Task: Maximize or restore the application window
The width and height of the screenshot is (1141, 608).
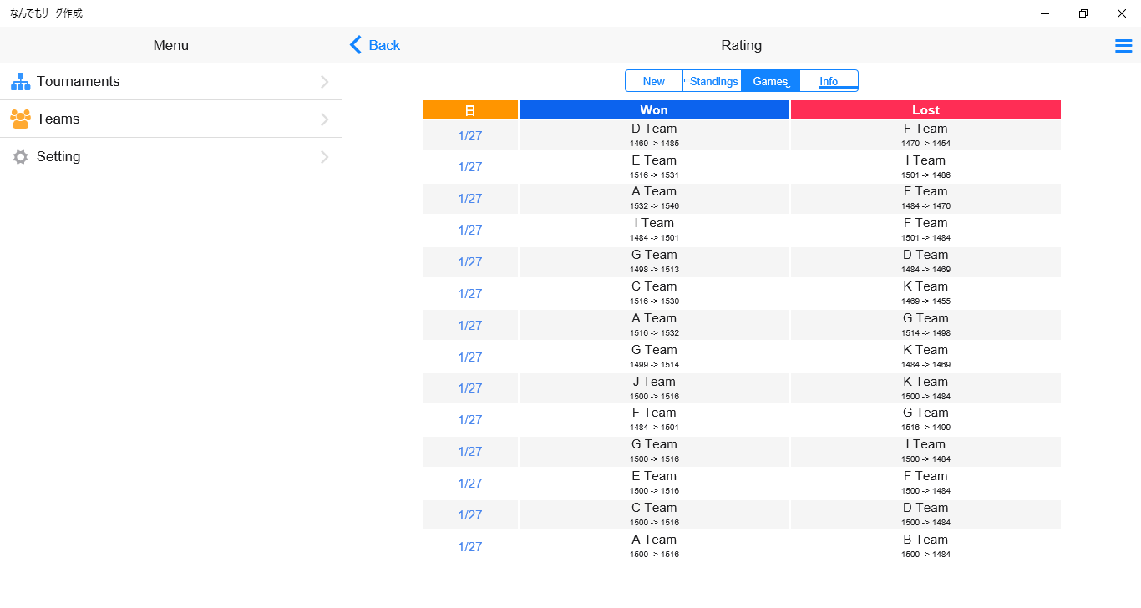Action: (x=1083, y=13)
